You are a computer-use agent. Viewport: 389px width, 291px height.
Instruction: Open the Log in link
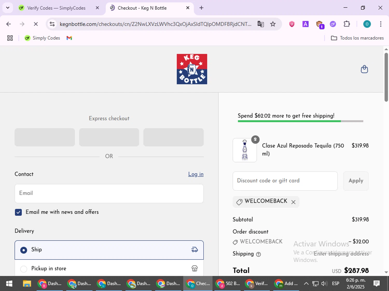[x=196, y=174]
